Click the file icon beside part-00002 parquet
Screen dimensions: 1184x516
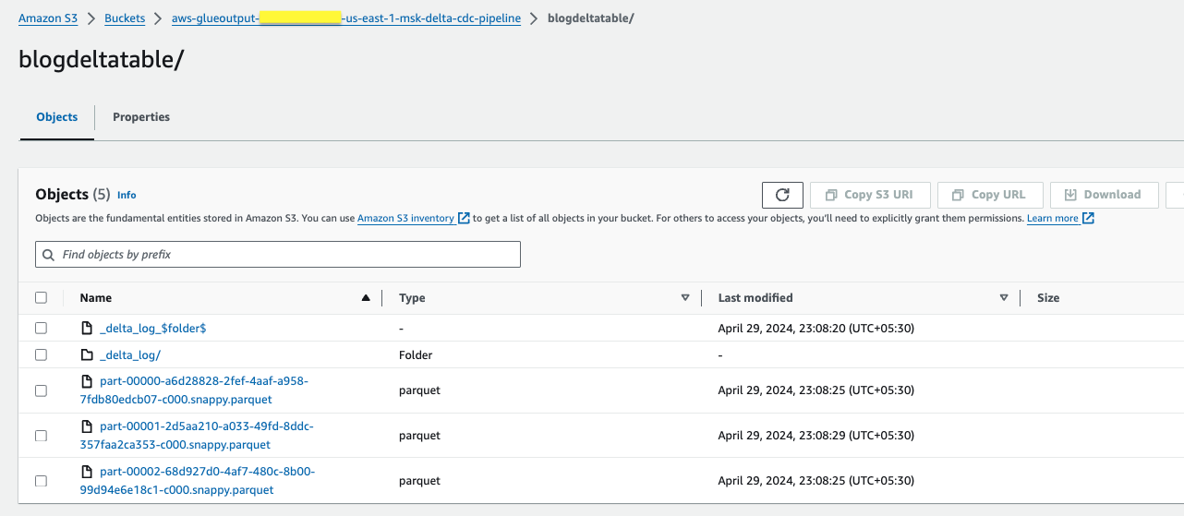[x=87, y=472]
